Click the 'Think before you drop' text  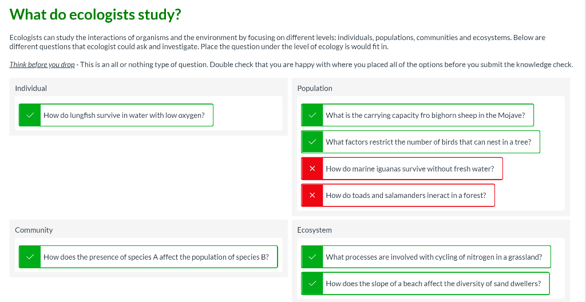click(x=42, y=65)
